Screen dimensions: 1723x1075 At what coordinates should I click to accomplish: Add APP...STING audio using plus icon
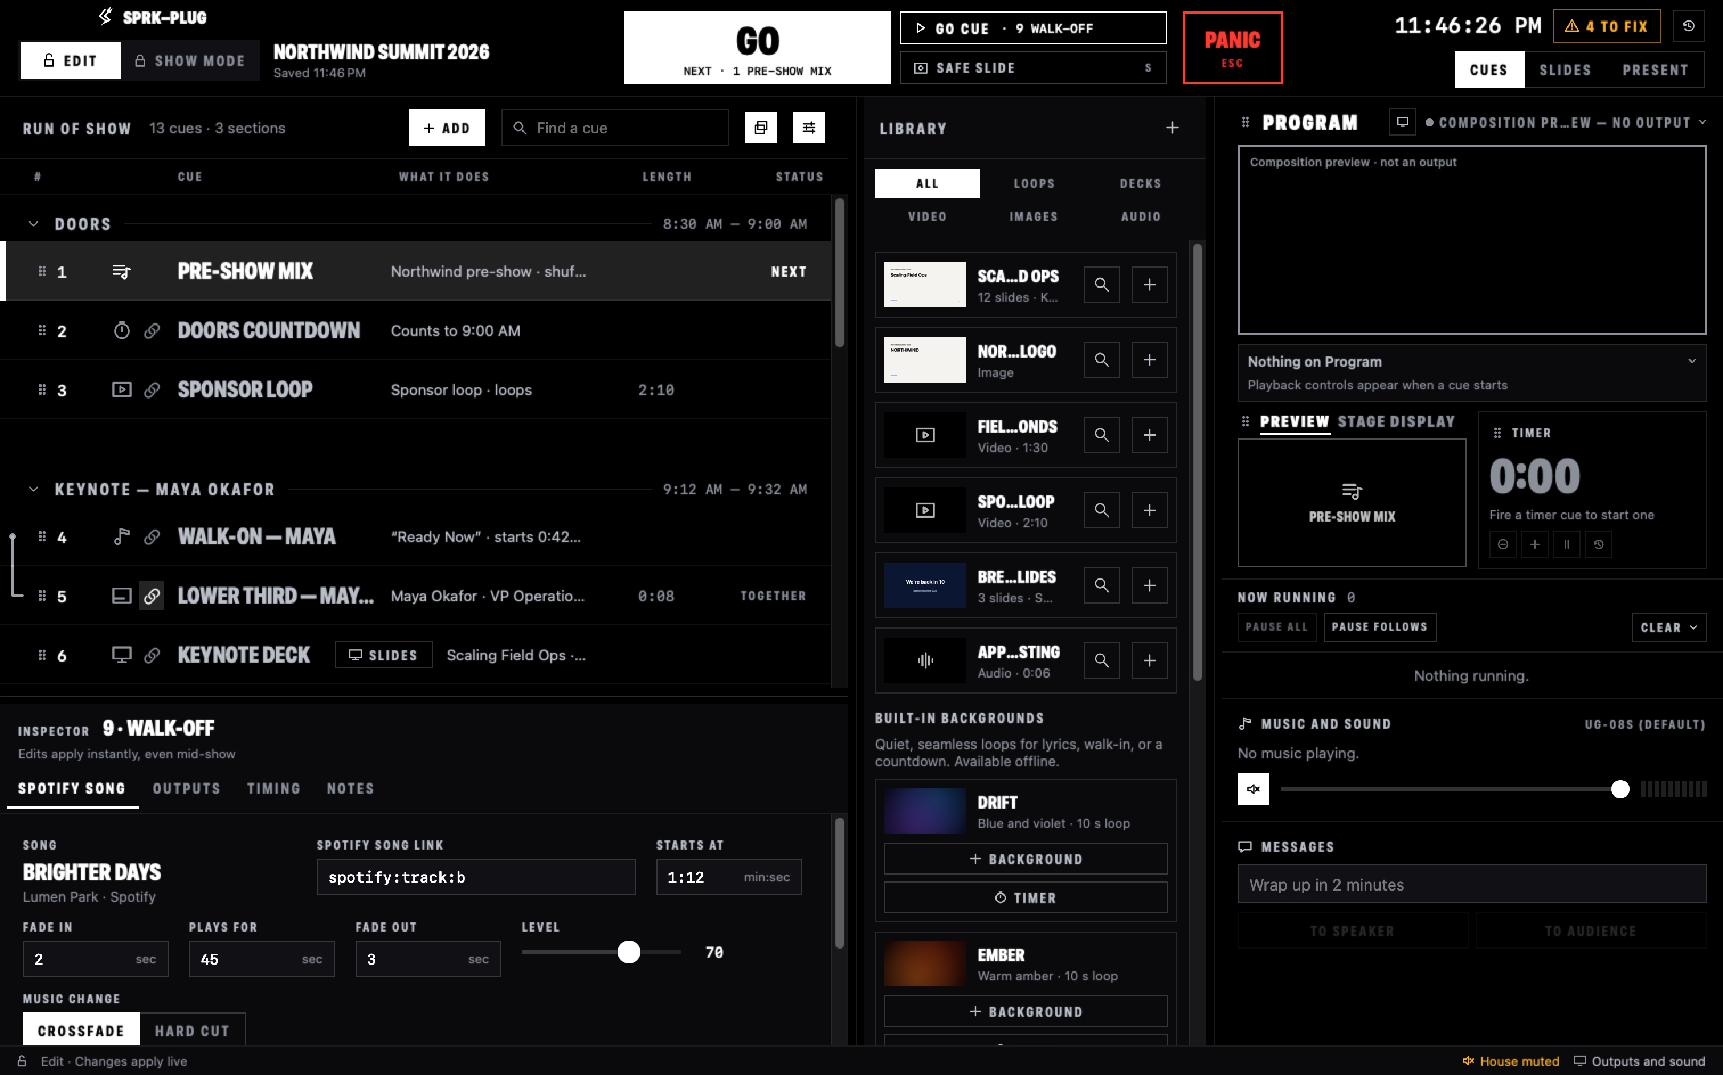tap(1150, 660)
